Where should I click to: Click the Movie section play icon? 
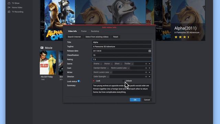pos(42,48)
